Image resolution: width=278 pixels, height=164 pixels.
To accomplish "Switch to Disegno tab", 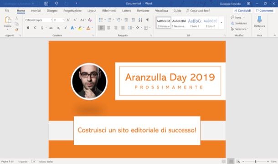I will pyautogui.click(x=52, y=10).
